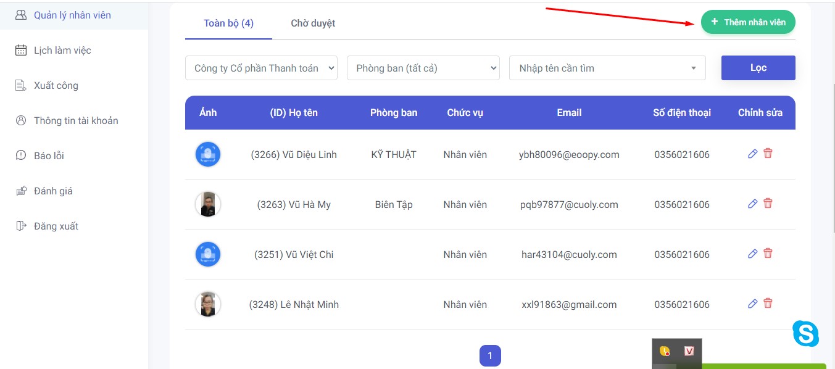
Task: Open Lịch làm việc in sidebar
Action: [x=62, y=51]
